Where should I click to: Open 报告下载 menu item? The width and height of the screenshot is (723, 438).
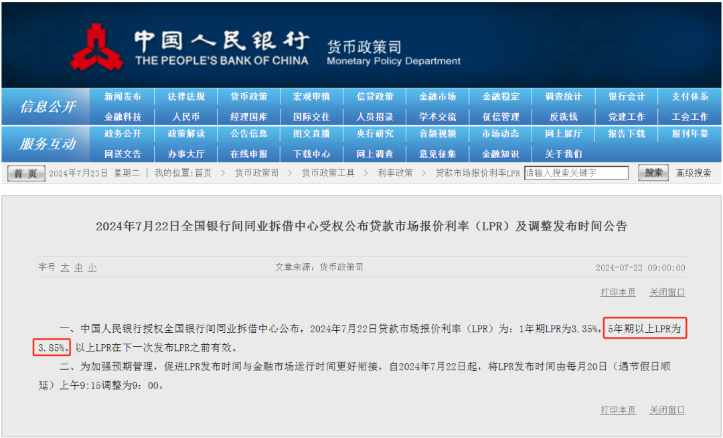pos(627,134)
